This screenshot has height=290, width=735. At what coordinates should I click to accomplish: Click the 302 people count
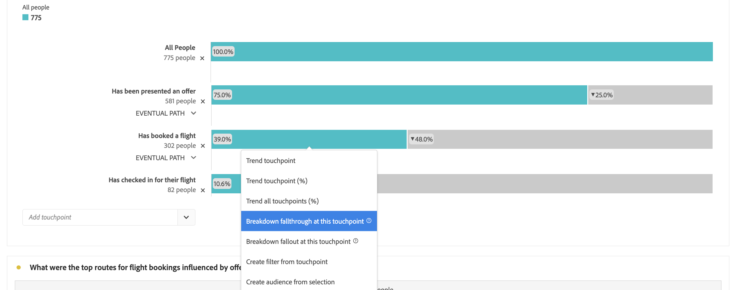[x=180, y=146]
